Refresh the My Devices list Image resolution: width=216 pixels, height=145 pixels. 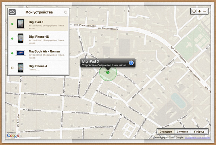66,12
